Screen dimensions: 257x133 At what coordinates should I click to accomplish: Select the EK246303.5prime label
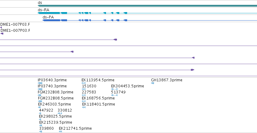coord(54,104)
